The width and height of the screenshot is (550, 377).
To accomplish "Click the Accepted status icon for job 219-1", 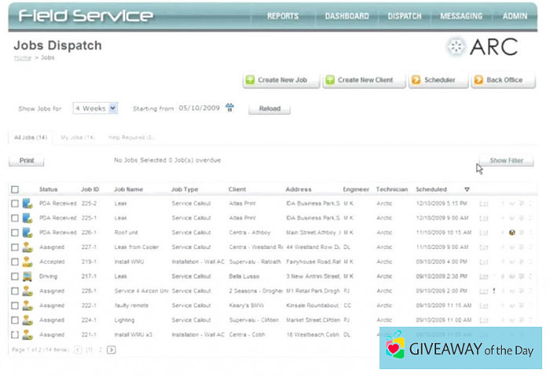I will click(27, 262).
